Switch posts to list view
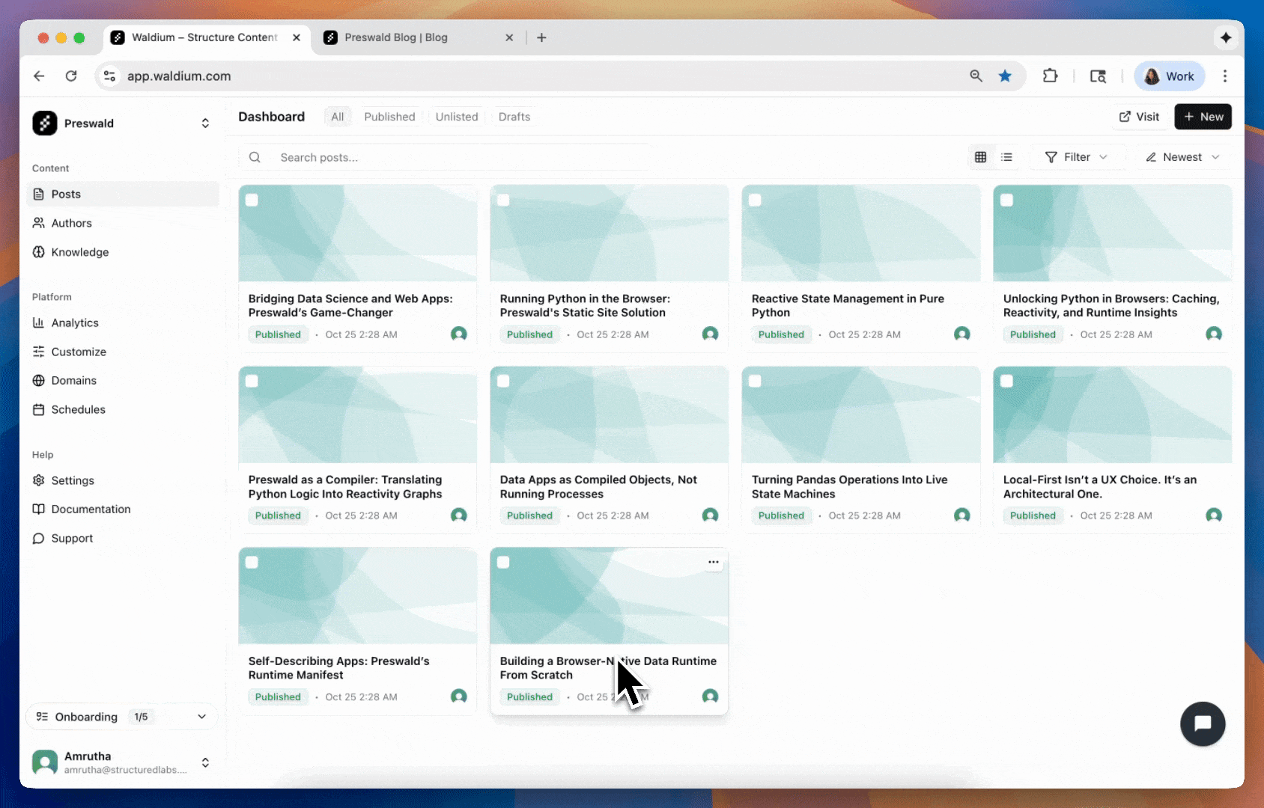The image size is (1264, 808). click(1006, 157)
